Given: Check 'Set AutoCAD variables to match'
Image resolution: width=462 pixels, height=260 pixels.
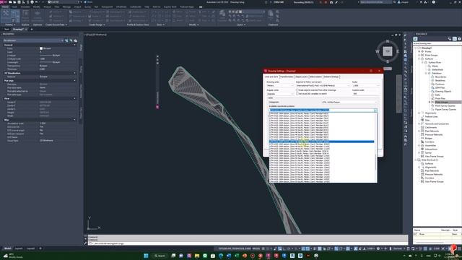Looking at the screenshot, I should (x=297, y=93).
